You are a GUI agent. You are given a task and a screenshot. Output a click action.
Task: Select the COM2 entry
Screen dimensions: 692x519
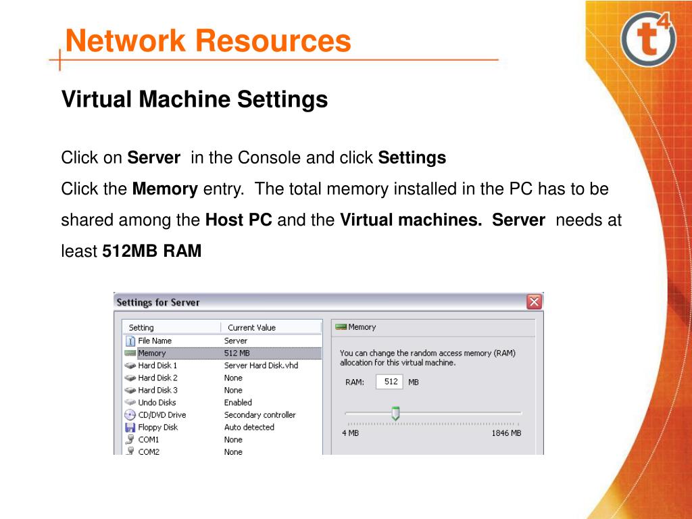[222, 451]
